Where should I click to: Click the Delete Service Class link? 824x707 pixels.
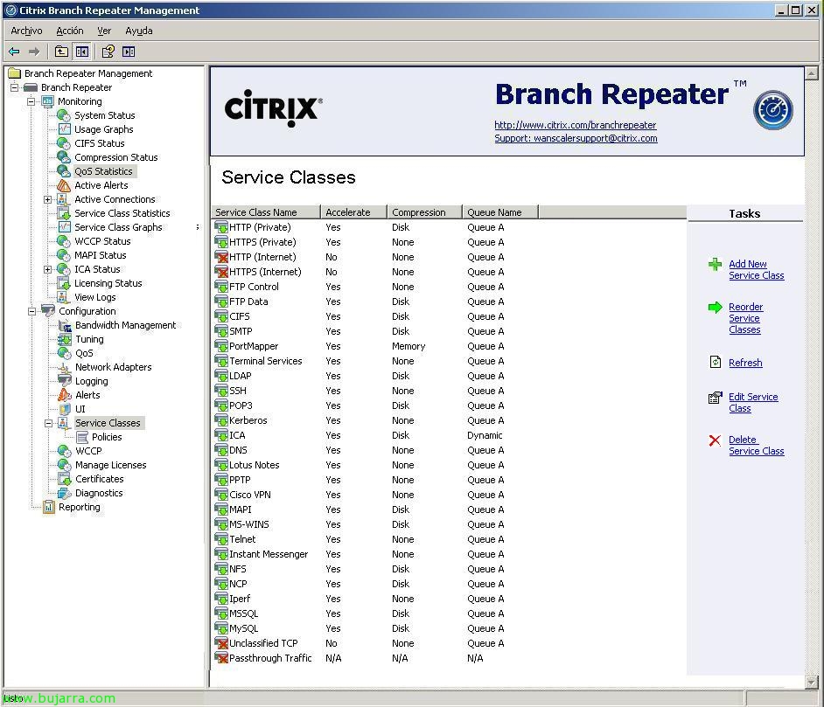point(757,446)
